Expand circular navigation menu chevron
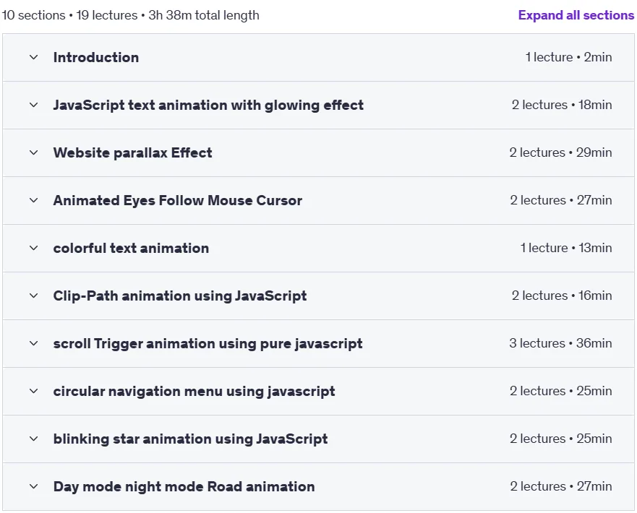Image resolution: width=637 pixels, height=513 pixels. click(34, 391)
